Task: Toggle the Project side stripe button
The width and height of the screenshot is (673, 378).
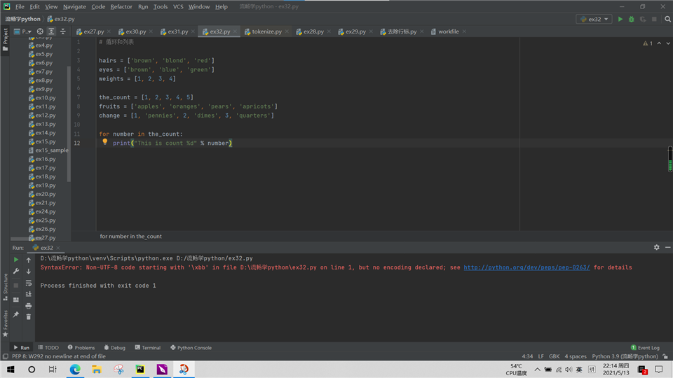Action: pyautogui.click(x=5, y=39)
